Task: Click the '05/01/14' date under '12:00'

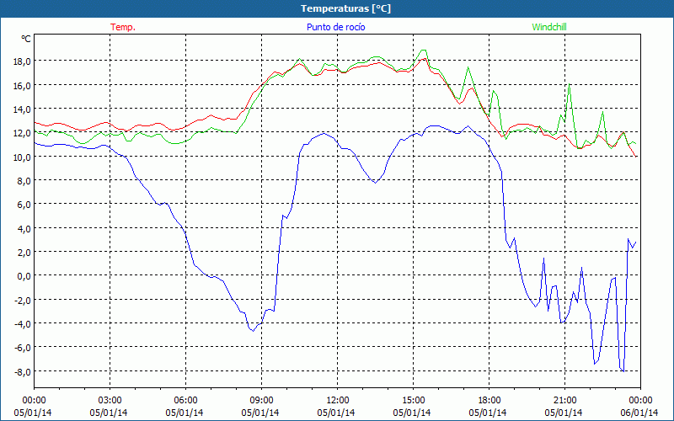Action: tap(336, 413)
